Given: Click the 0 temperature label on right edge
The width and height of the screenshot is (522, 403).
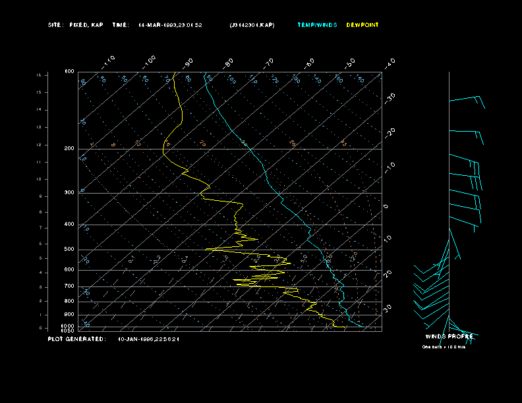Looking at the screenshot, I should (386, 207).
